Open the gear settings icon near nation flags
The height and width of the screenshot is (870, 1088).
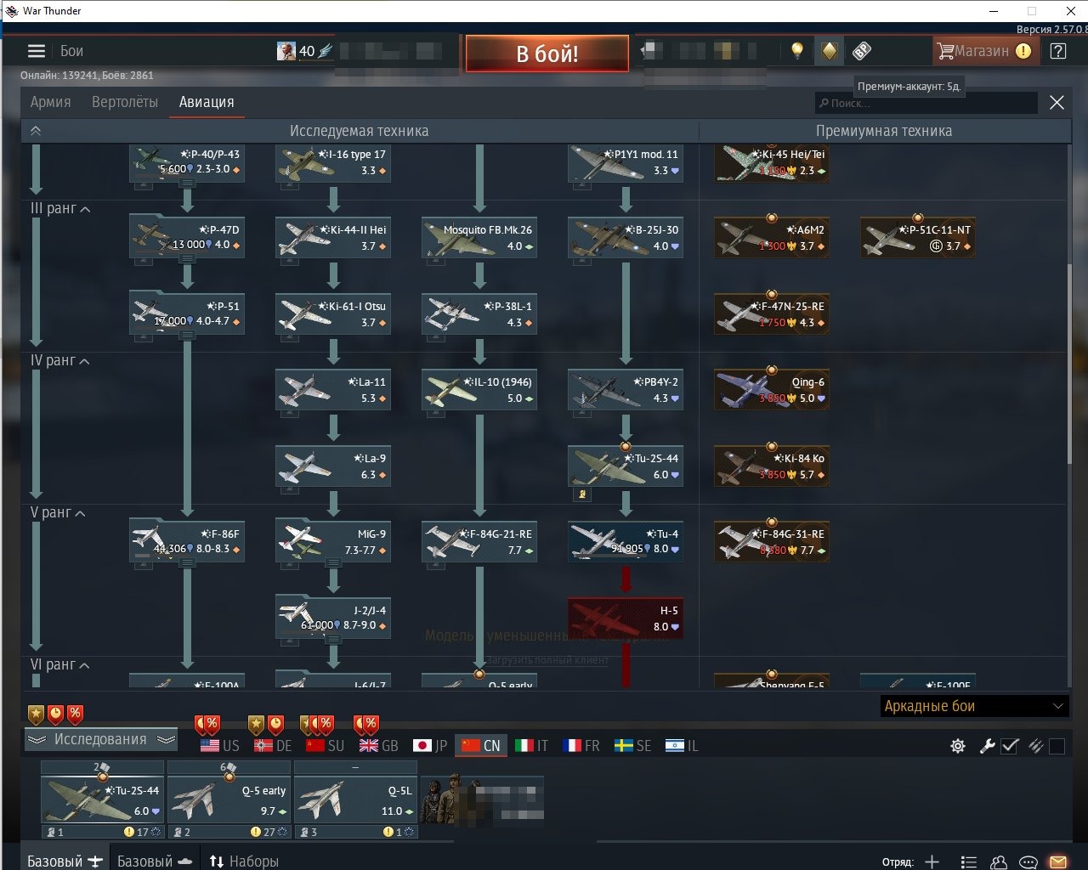958,746
